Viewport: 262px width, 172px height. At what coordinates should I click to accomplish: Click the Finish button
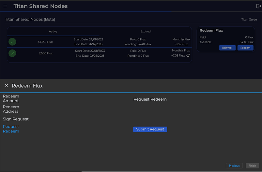point(252,166)
